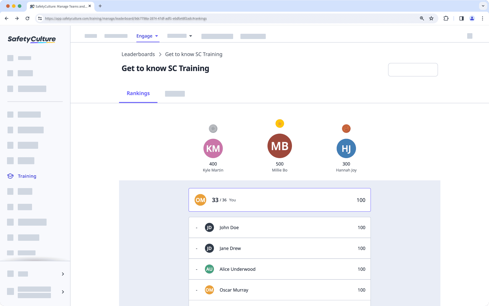Click Millie Bo's MB avatar

pos(279,146)
